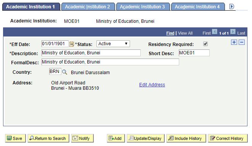This screenshot has width=252, height=146.
Task: Click the Country lookup magnifier icon
Action: pyautogui.click(x=64, y=72)
